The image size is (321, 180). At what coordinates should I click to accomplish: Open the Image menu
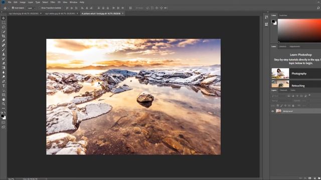(23, 2)
